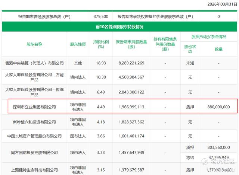The image size is (239, 175).
Task: Click the holding ratio 18.93
Action: [101, 63]
